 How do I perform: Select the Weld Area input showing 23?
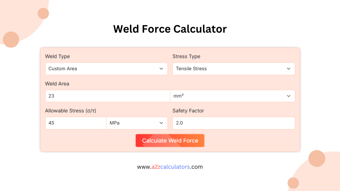108,96
